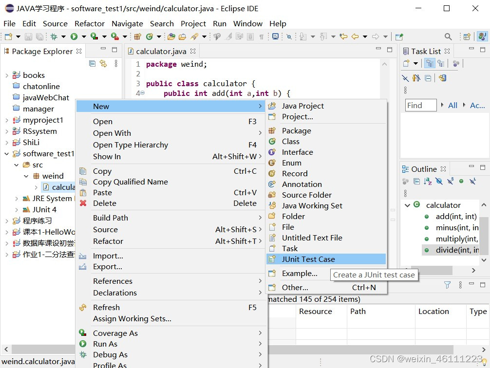Collapse the weind package node

point(26,176)
